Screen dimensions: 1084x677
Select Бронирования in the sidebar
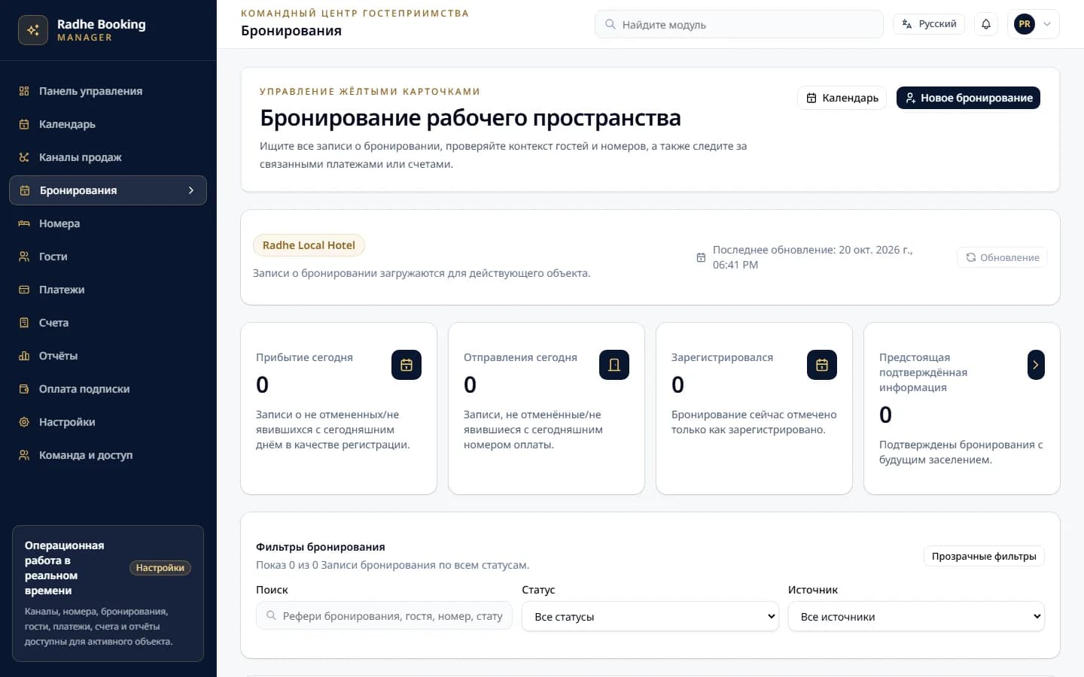(x=108, y=190)
